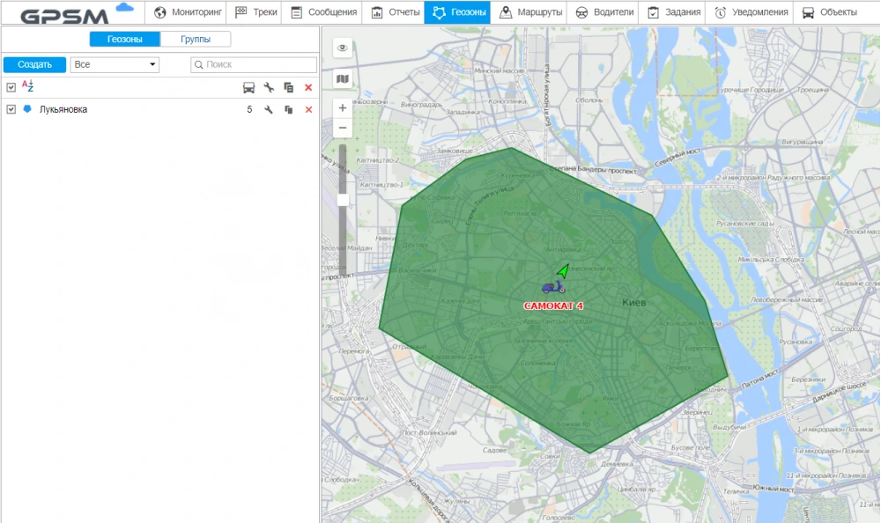
Task: Sort geozones using the A-Z icon
Action: click(26, 87)
